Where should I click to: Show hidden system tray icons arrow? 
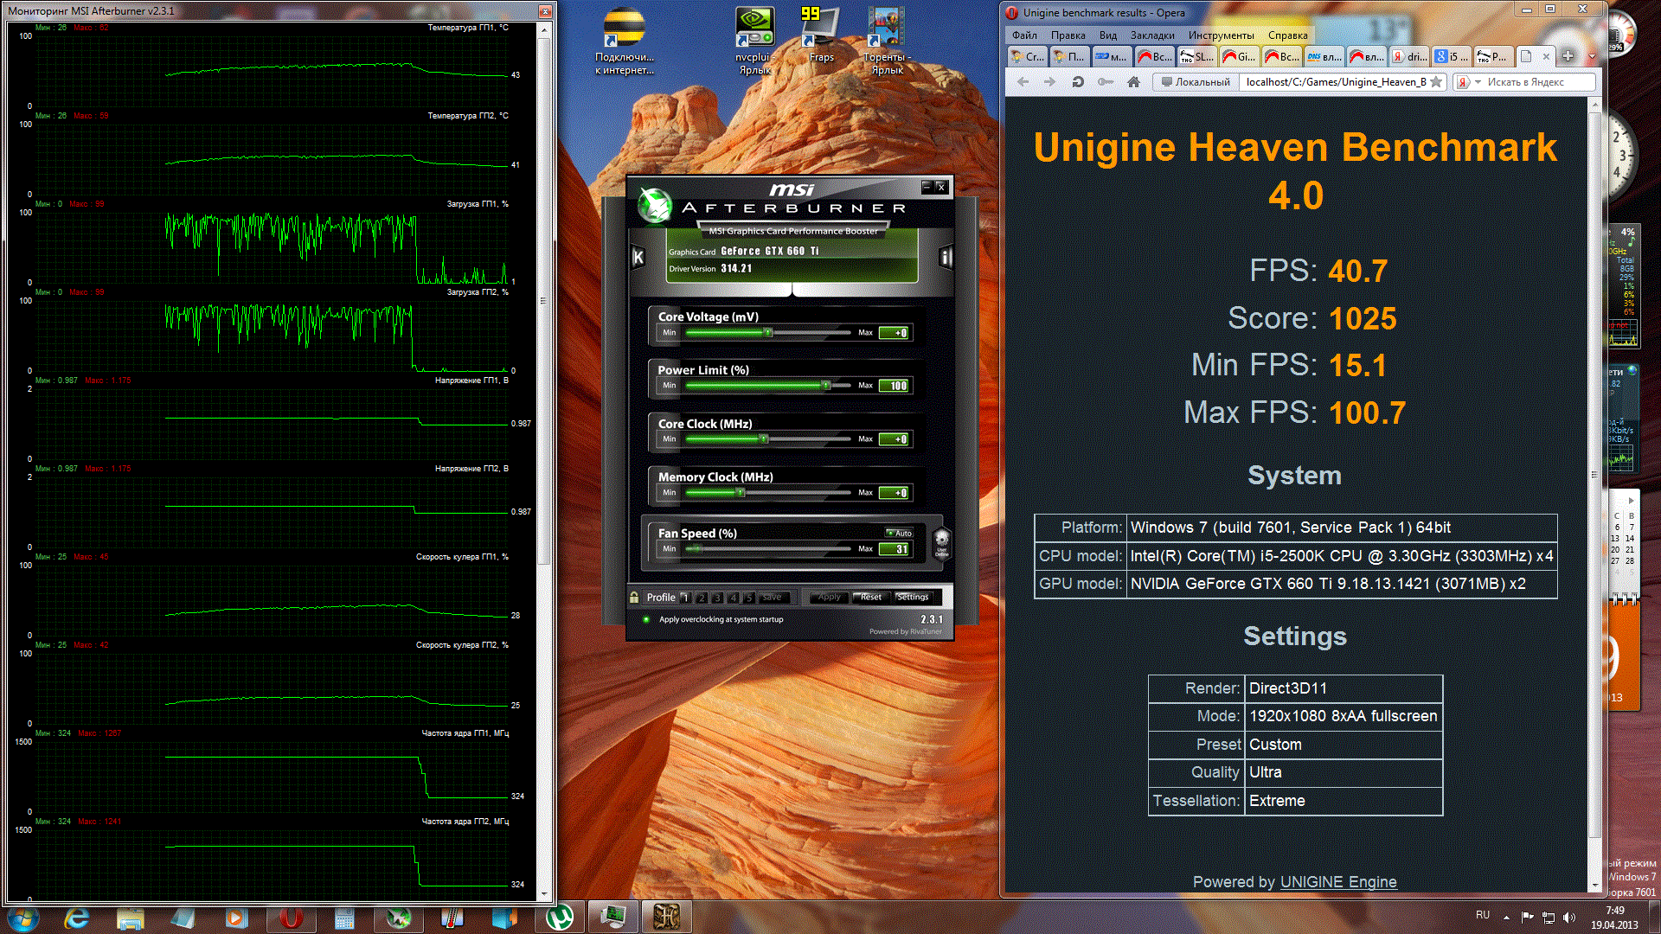coord(1506,917)
